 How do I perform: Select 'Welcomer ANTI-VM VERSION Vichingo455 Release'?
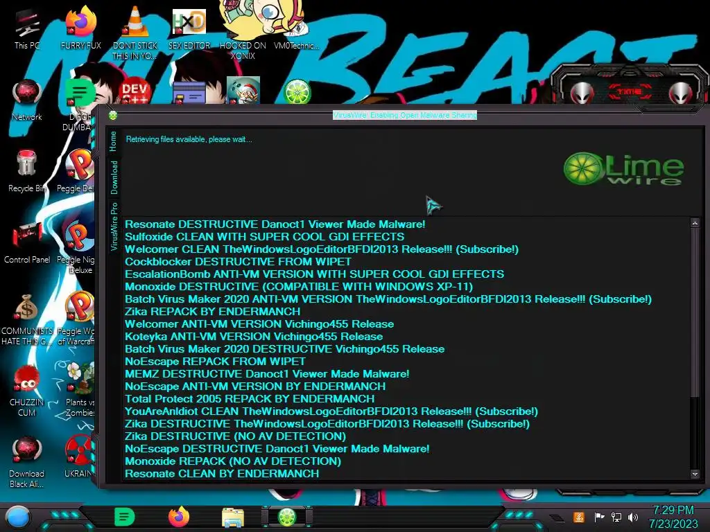[259, 324]
